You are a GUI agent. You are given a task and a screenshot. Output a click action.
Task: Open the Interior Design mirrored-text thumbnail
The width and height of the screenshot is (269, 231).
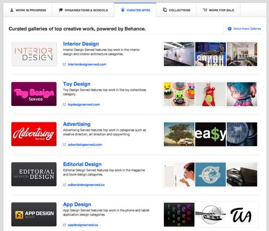coord(211,54)
